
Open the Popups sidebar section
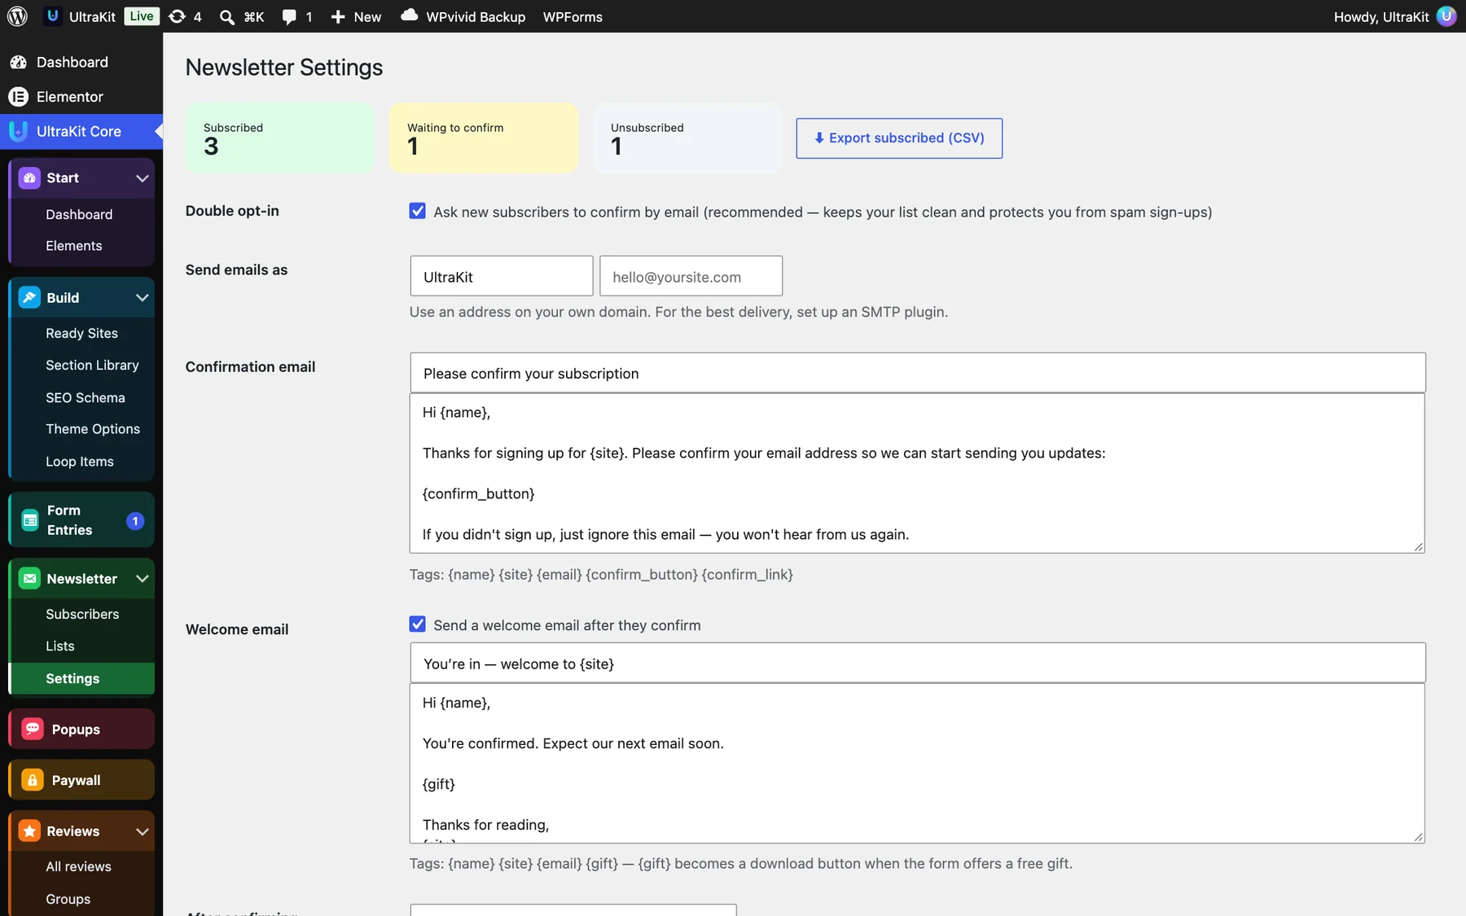click(81, 729)
